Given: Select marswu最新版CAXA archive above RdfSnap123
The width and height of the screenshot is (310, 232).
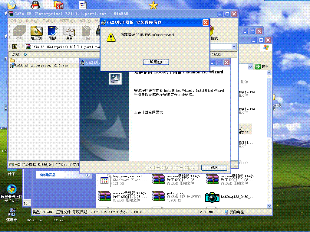Looking at the screenshot, I should click(230, 179).
